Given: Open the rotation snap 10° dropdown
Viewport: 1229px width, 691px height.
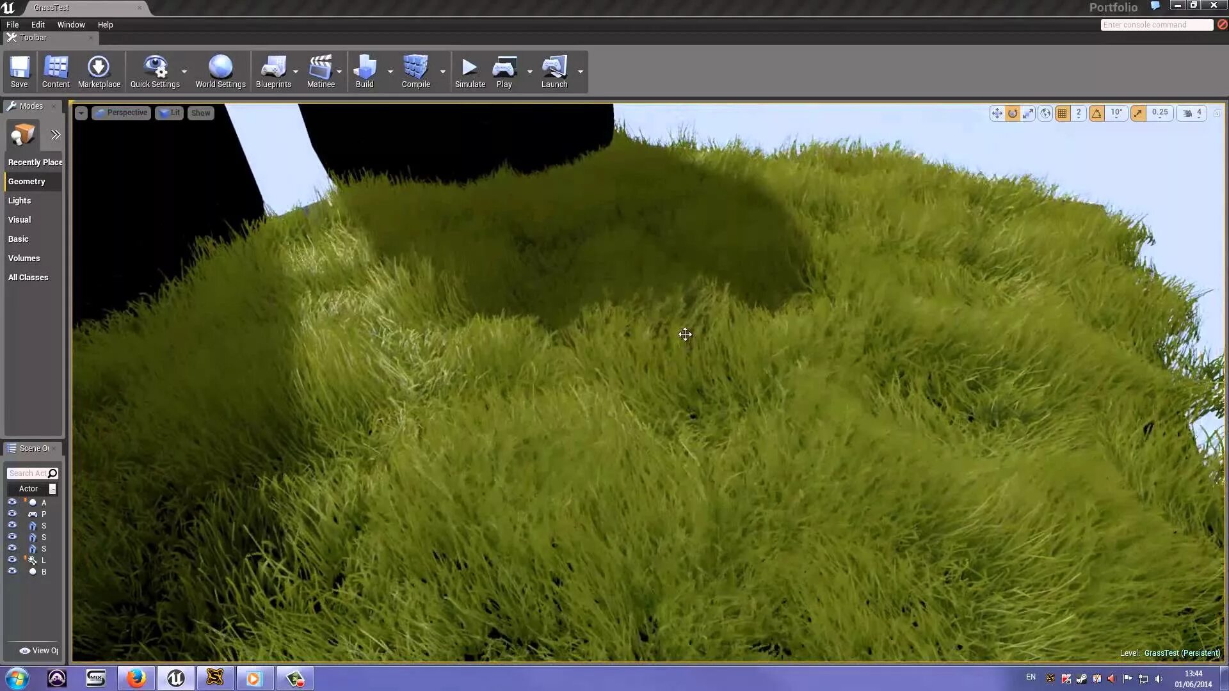Looking at the screenshot, I should click(x=1116, y=113).
